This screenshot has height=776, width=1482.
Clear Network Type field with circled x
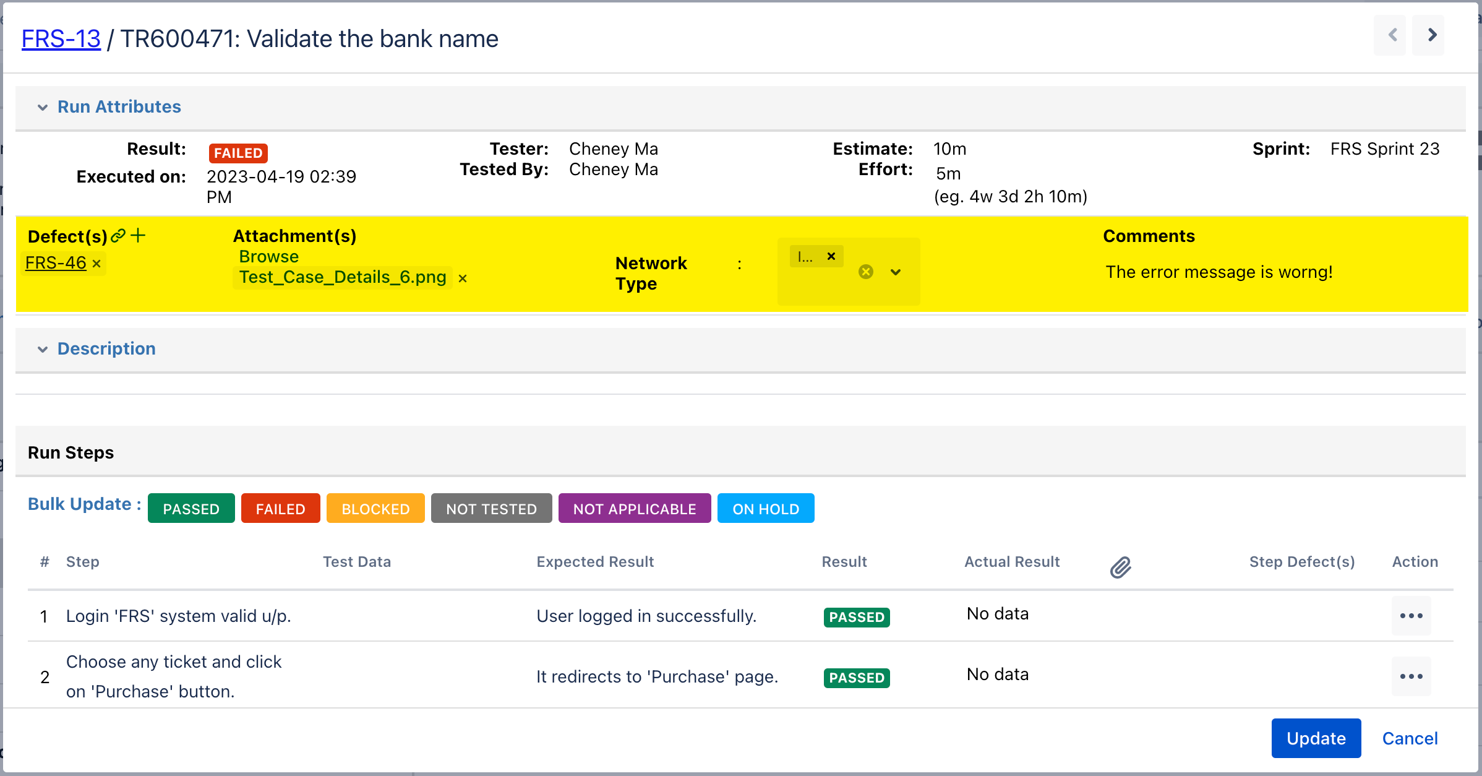tap(866, 272)
